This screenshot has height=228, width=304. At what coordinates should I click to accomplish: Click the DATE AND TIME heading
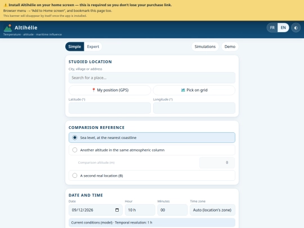point(86,195)
